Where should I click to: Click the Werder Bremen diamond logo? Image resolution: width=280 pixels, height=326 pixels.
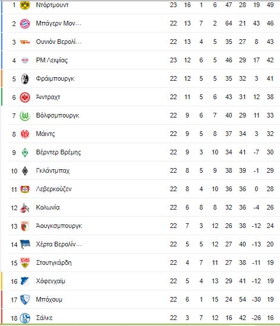point(25,153)
